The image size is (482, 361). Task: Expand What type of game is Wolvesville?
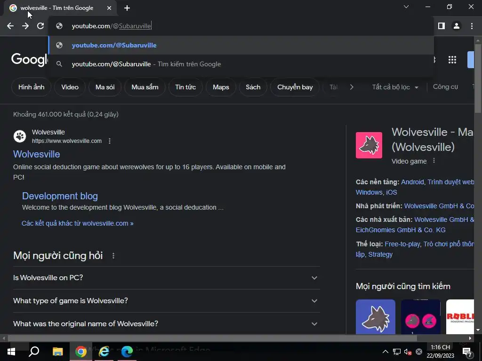coord(166,301)
